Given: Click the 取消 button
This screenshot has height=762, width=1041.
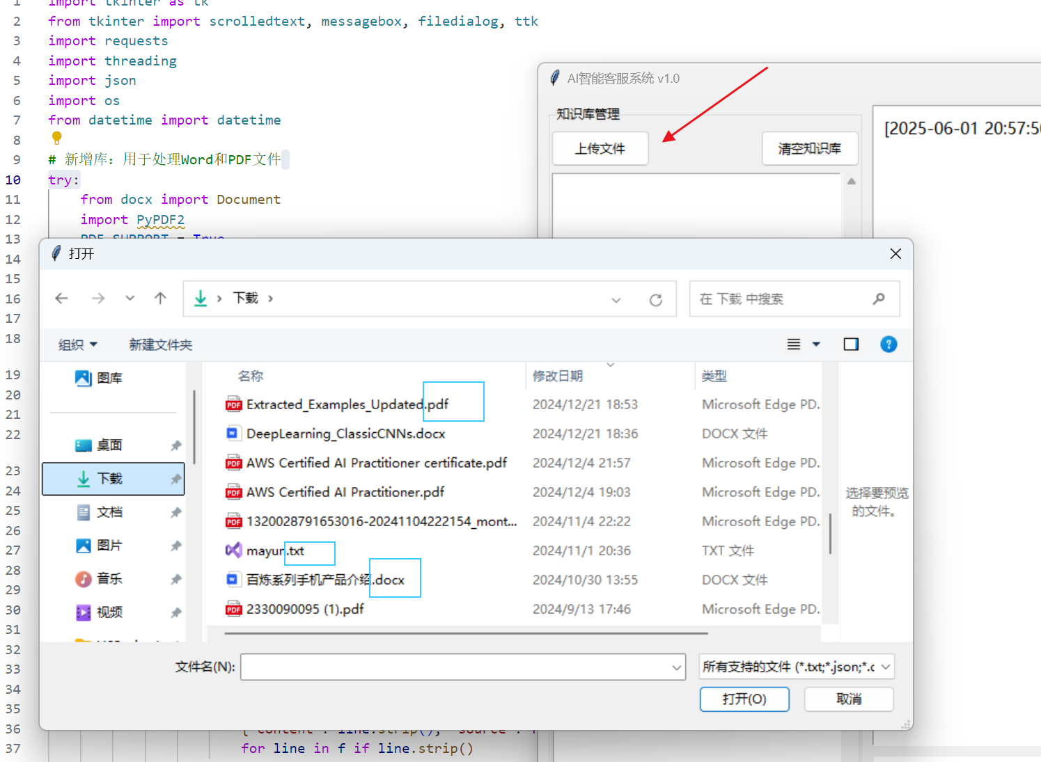Looking at the screenshot, I should pos(848,699).
